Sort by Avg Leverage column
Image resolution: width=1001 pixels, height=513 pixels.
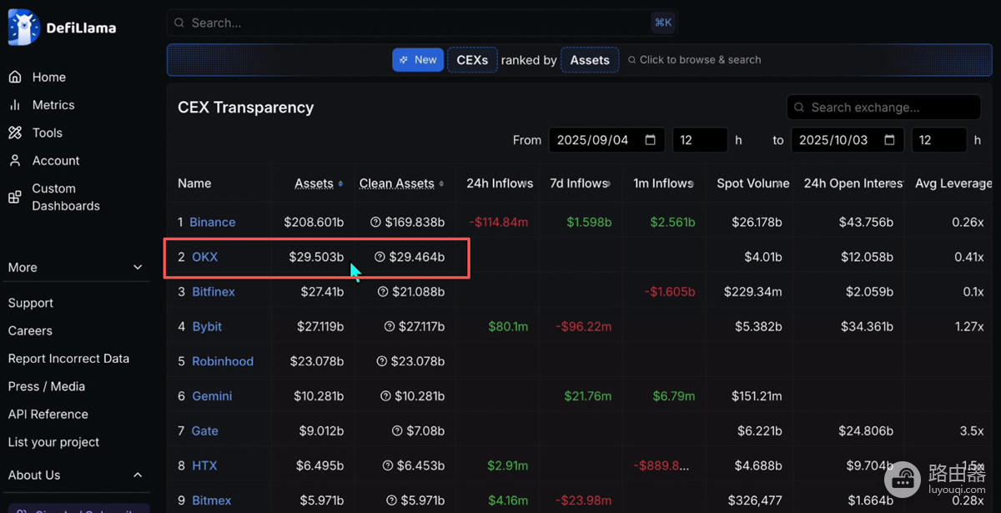tap(953, 184)
